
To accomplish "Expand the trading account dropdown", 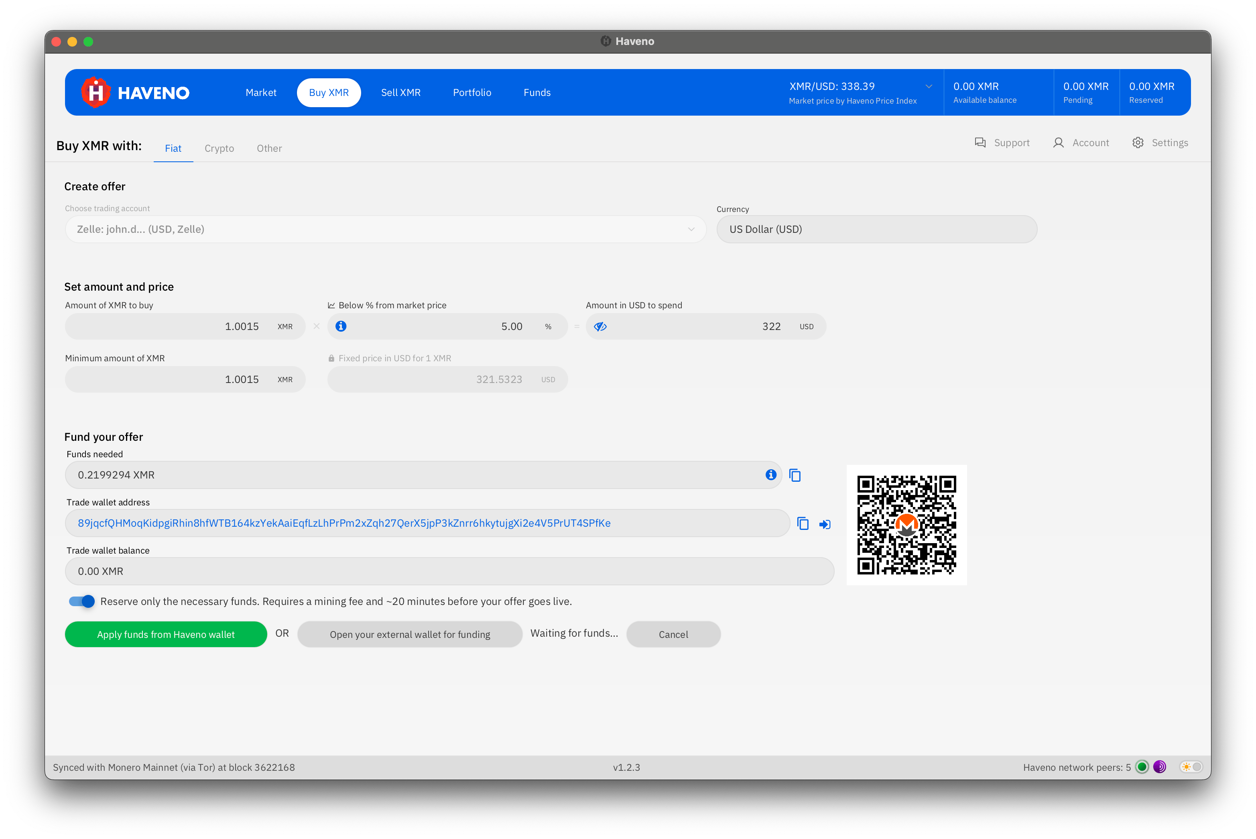I will click(691, 230).
